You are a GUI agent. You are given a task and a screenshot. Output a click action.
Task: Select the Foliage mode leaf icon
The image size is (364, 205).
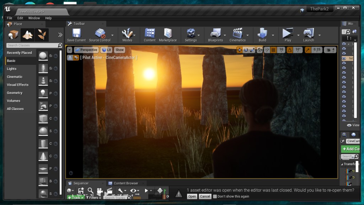click(x=42, y=34)
